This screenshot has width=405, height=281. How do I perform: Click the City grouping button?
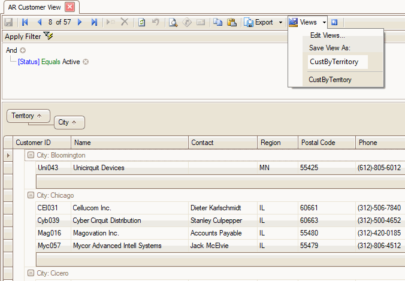(x=69, y=122)
